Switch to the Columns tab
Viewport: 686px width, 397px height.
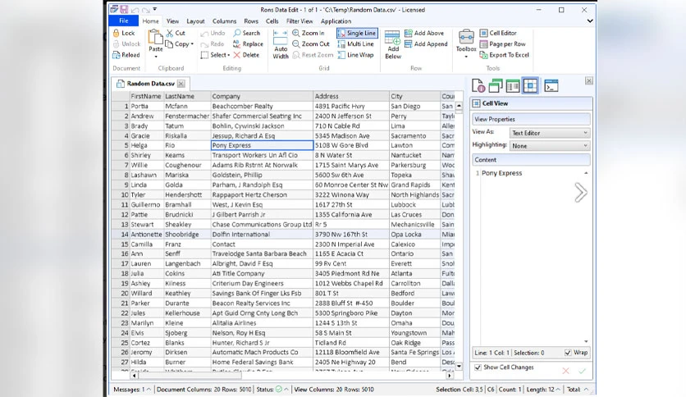coord(224,21)
